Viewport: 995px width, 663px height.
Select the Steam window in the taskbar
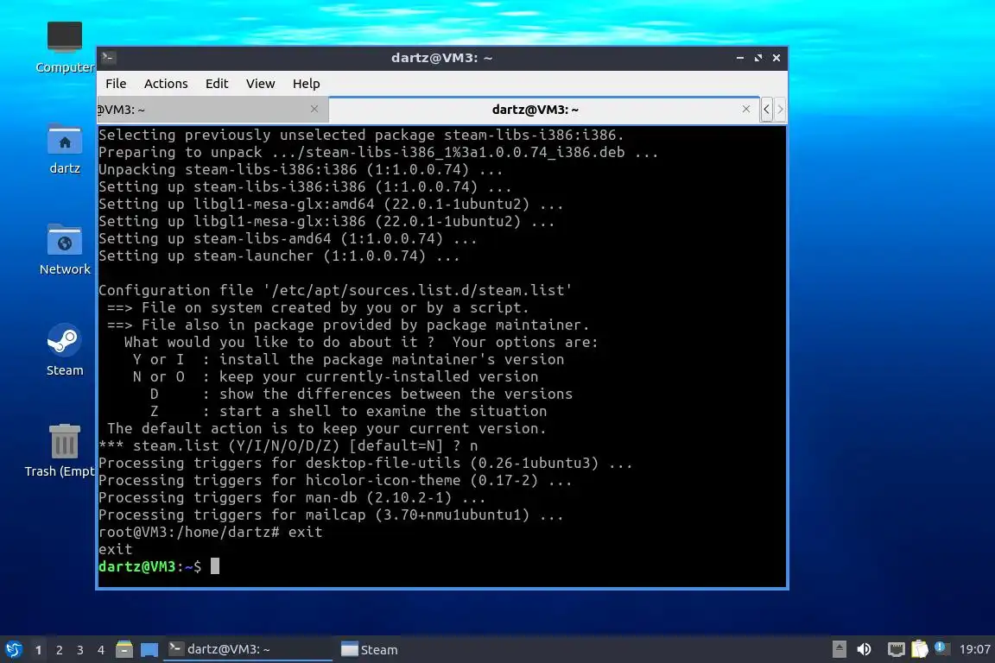click(370, 649)
